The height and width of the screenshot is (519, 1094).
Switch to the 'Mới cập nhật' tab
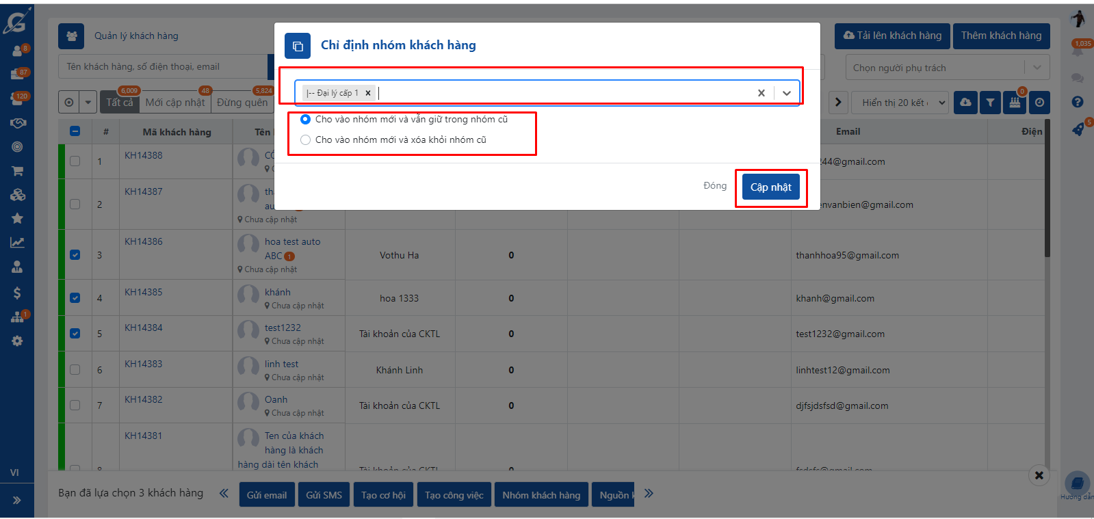[175, 103]
